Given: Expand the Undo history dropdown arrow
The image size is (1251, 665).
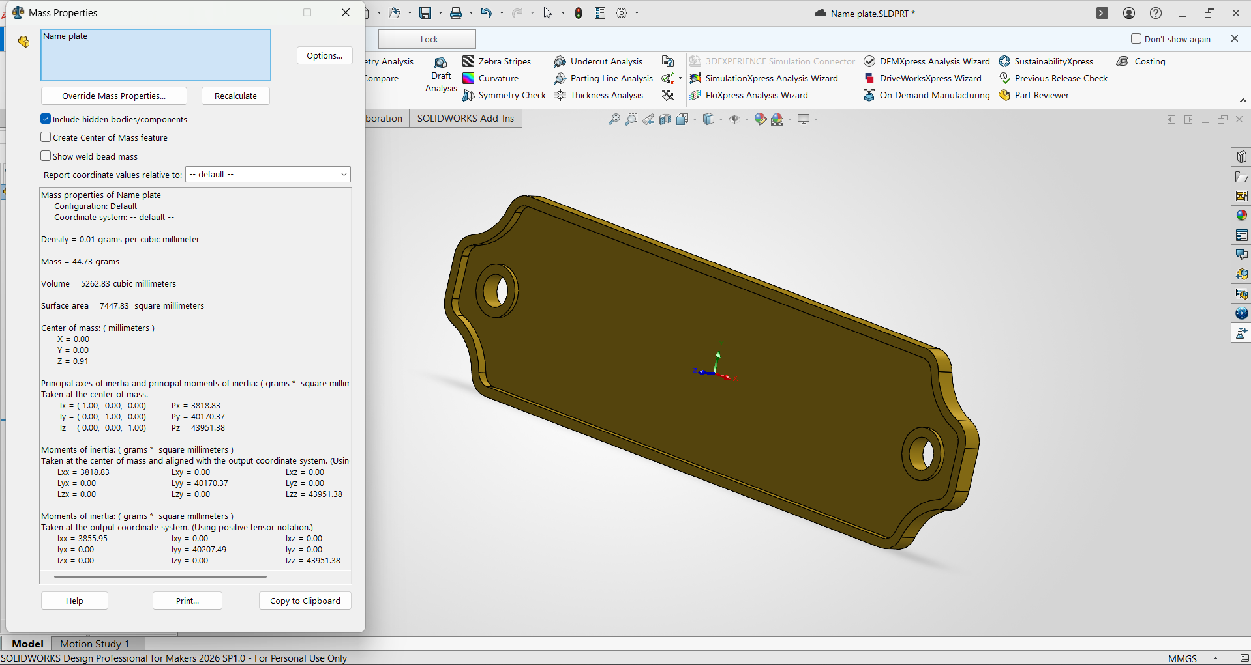Looking at the screenshot, I should [502, 13].
